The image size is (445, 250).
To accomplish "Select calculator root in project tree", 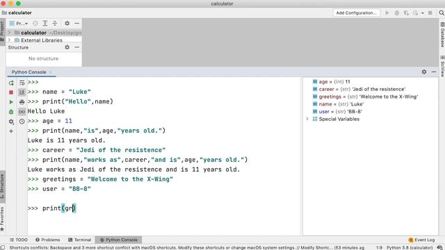I will click(x=44, y=33).
